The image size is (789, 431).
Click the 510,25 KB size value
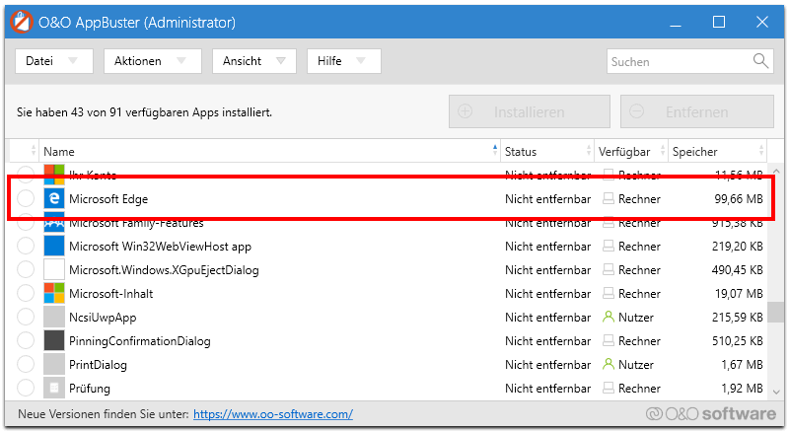click(737, 340)
